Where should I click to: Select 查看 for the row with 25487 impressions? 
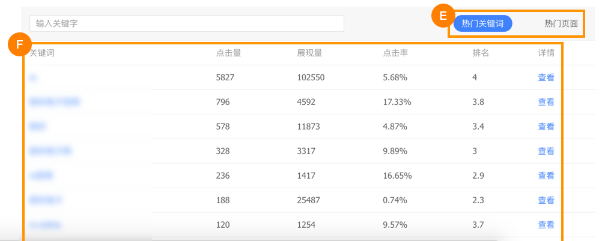click(546, 200)
